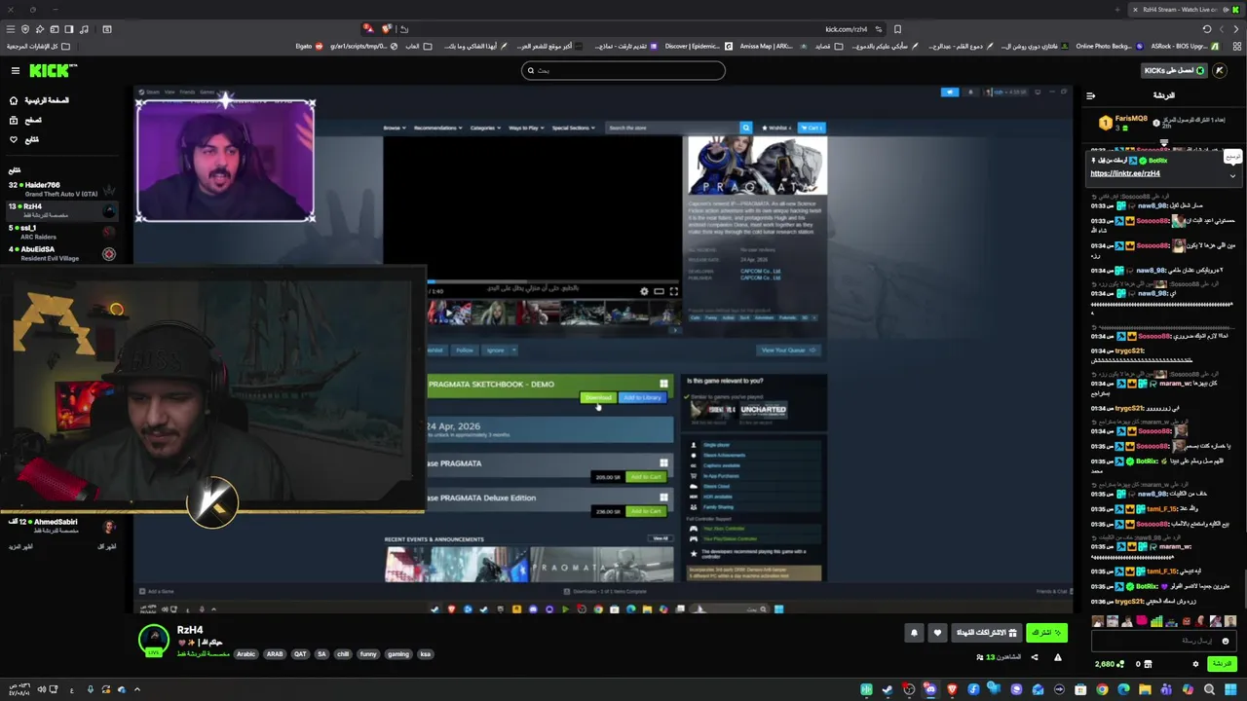Click View Your Queue button

click(787, 350)
